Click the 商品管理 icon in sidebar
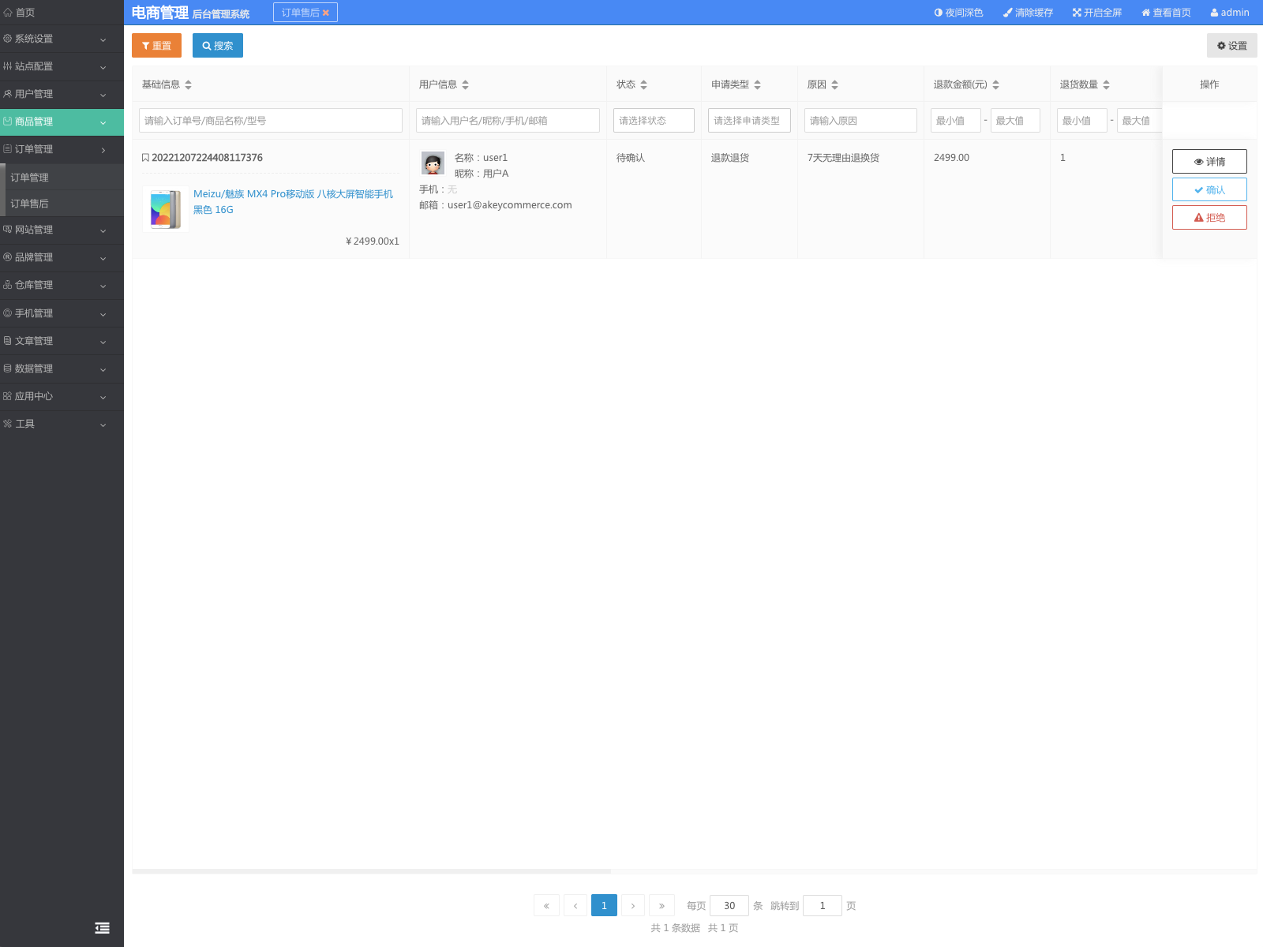 click(x=7, y=121)
